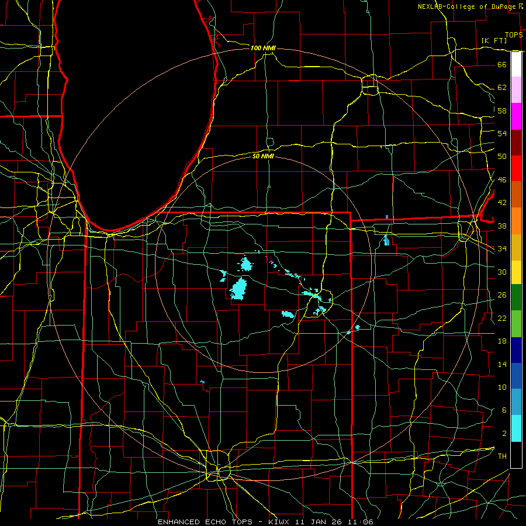Click the 2 legend value
The image size is (526, 526).
tap(504, 434)
